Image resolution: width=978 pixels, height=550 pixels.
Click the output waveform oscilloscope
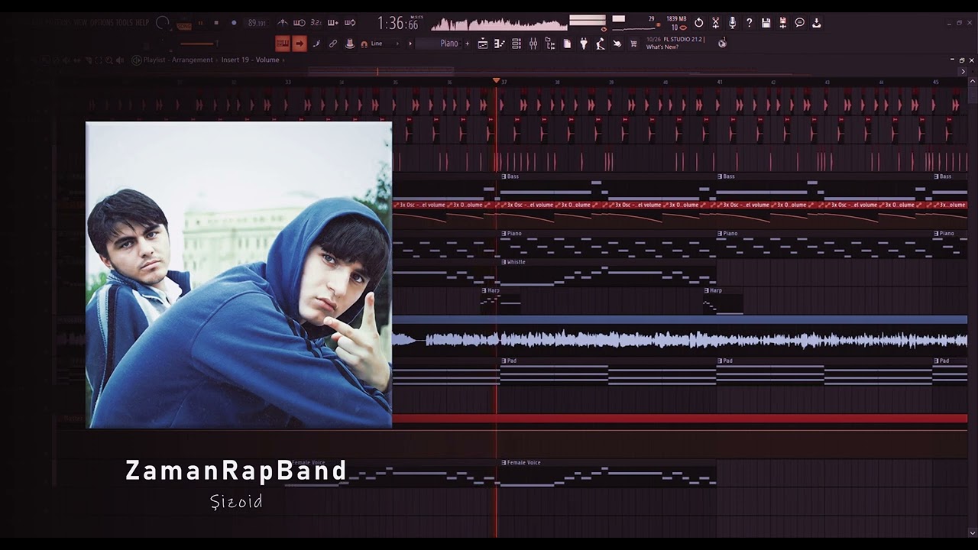coord(498,24)
